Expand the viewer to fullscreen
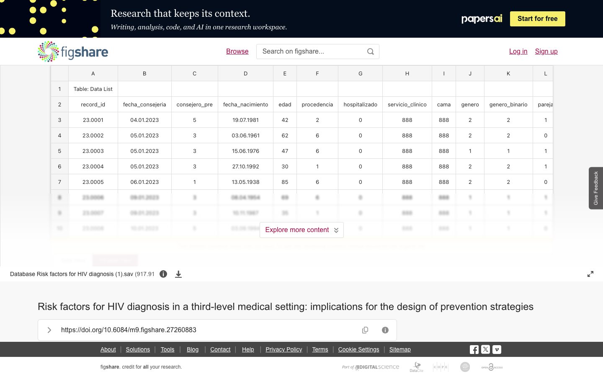The image size is (603, 377). pyautogui.click(x=590, y=274)
